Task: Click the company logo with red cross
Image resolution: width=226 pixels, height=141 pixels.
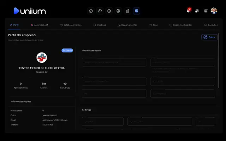Action: click(42, 57)
